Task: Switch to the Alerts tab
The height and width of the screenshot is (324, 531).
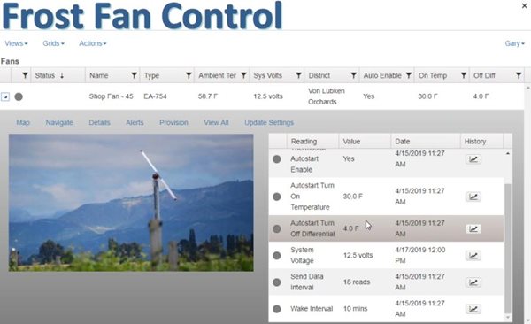Action: [135, 123]
